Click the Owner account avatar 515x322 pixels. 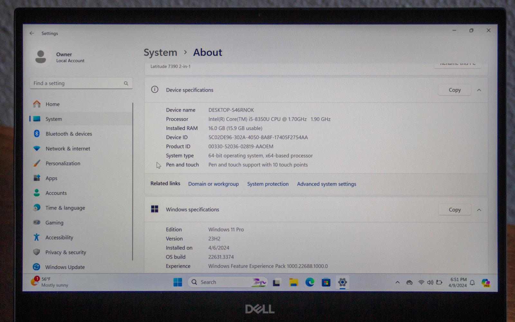click(41, 57)
